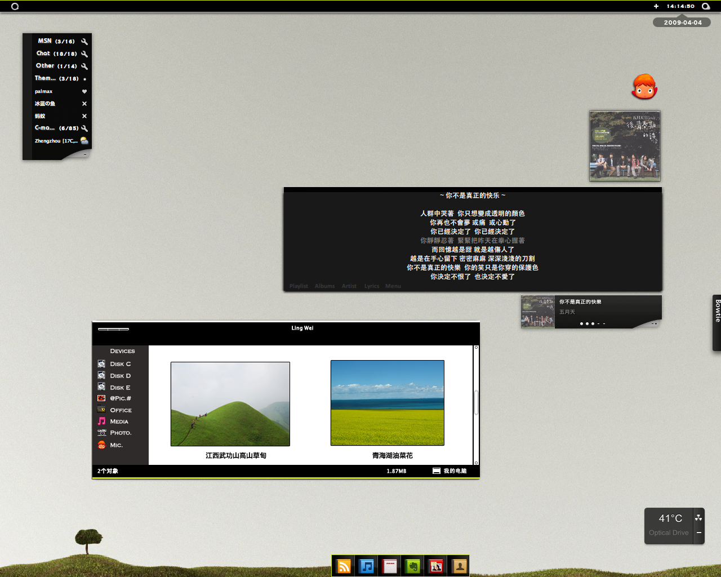The height and width of the screenshot is (577, 721).
Task: Click the 14:14:50 clock in top bar
Action: [680, 6]
